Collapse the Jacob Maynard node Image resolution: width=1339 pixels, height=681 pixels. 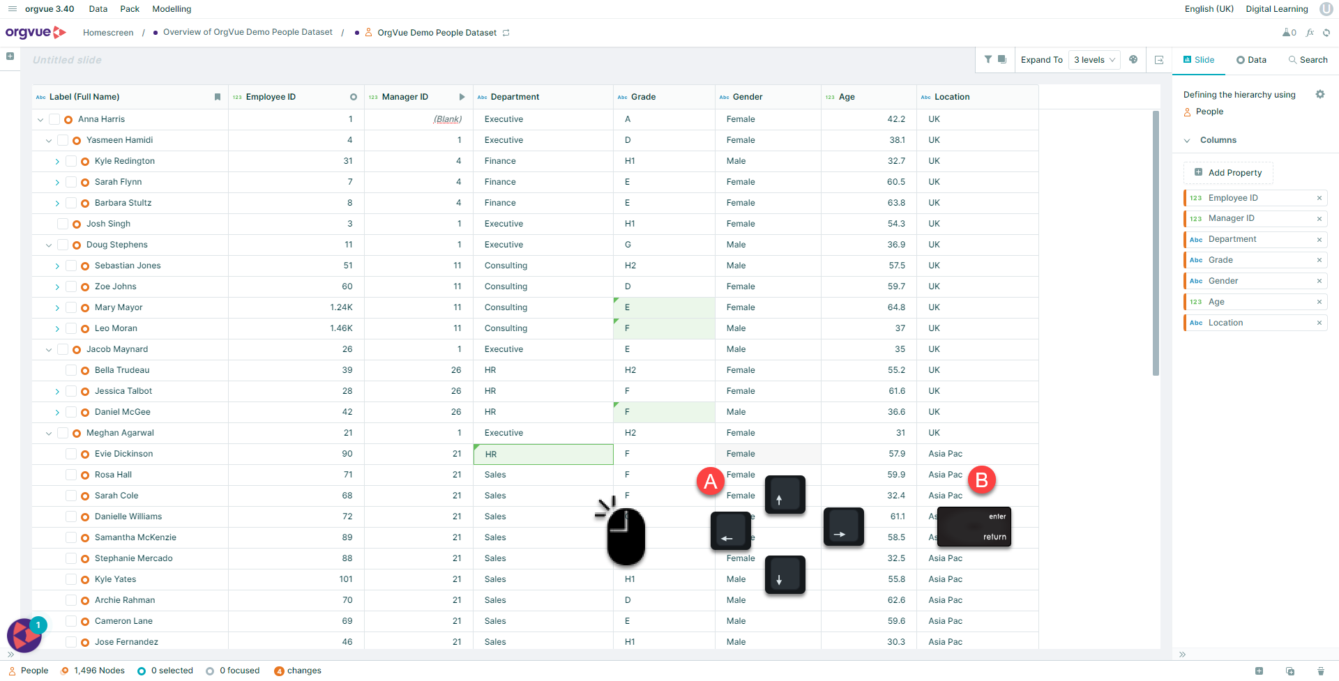[49, 350]
